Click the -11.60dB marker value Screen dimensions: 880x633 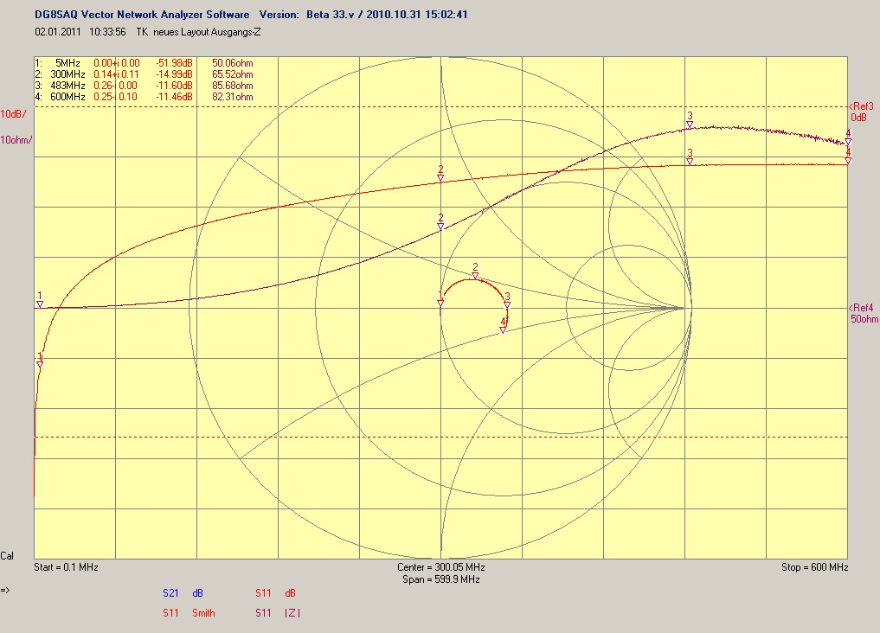pos(174,86)
